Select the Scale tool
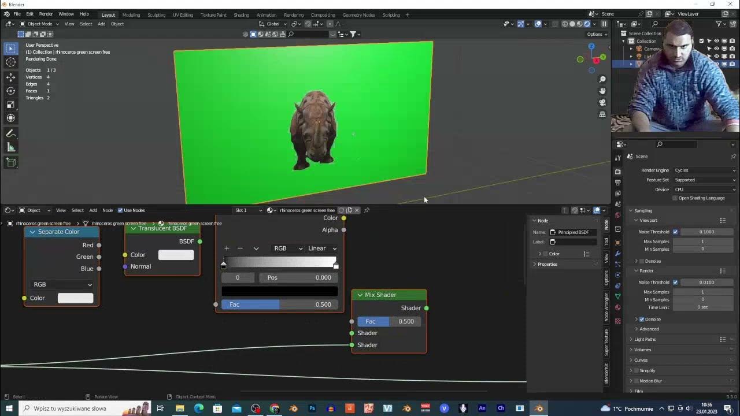The height and width of the screenshot is (416, 740). pos(10,105)
